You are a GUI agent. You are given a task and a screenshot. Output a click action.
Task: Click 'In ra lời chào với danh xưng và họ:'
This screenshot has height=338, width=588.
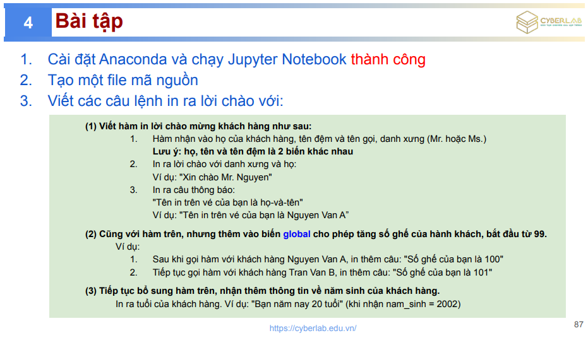[224, 164]
